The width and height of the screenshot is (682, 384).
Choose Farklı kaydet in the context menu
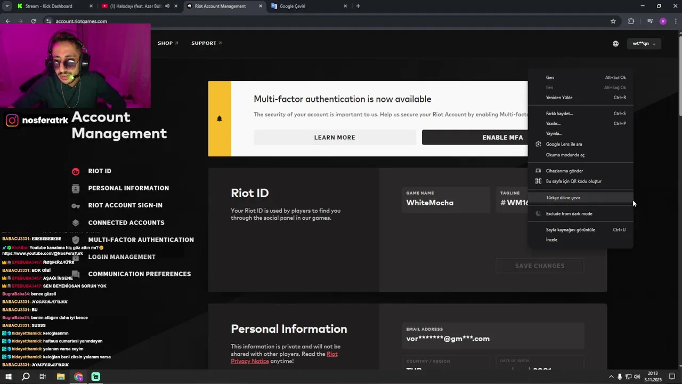pyautogui.click(x=580, y=114)
